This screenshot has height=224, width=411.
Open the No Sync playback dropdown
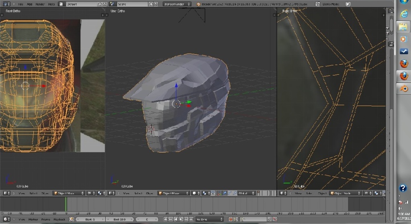(x=209, y=219)
